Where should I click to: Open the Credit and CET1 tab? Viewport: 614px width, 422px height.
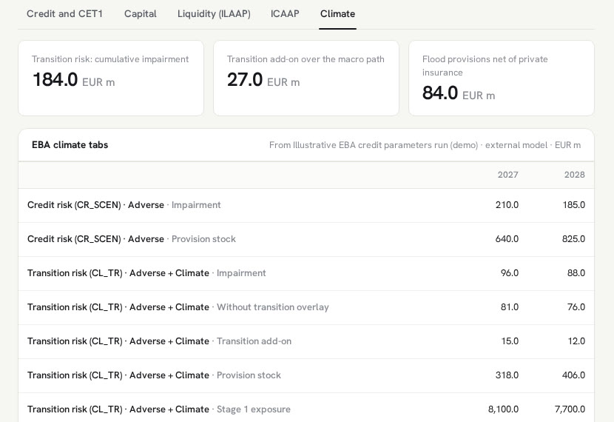[x=64, y=14]
